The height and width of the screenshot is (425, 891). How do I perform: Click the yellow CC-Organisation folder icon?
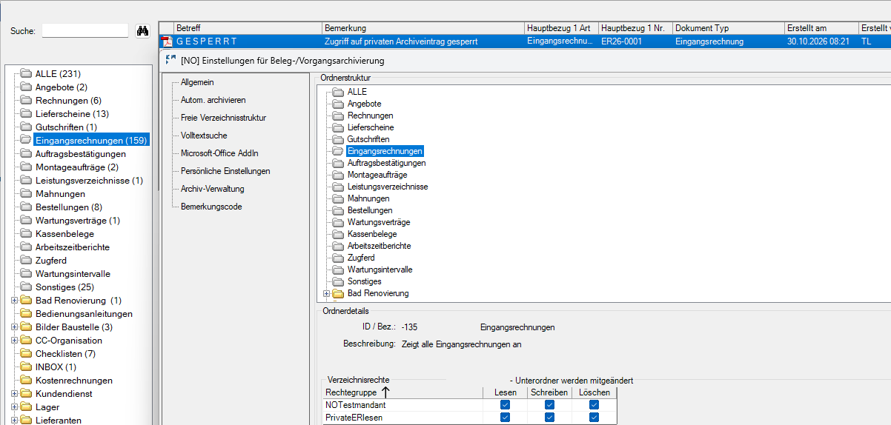pyautogui.click(x=27, y=341)
